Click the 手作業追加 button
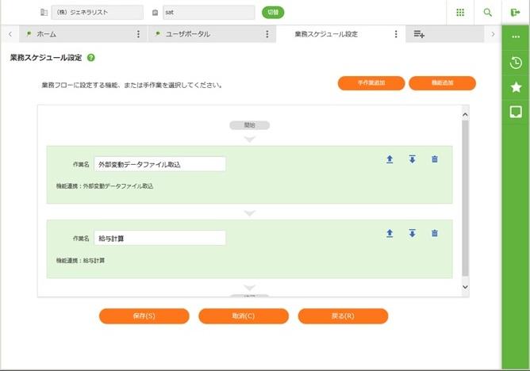This screenshot has width=530, height=371. 371,83
